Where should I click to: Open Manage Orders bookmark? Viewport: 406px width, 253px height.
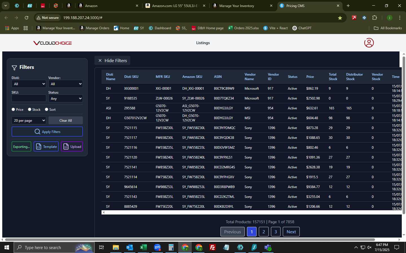[x=95, y=28]
